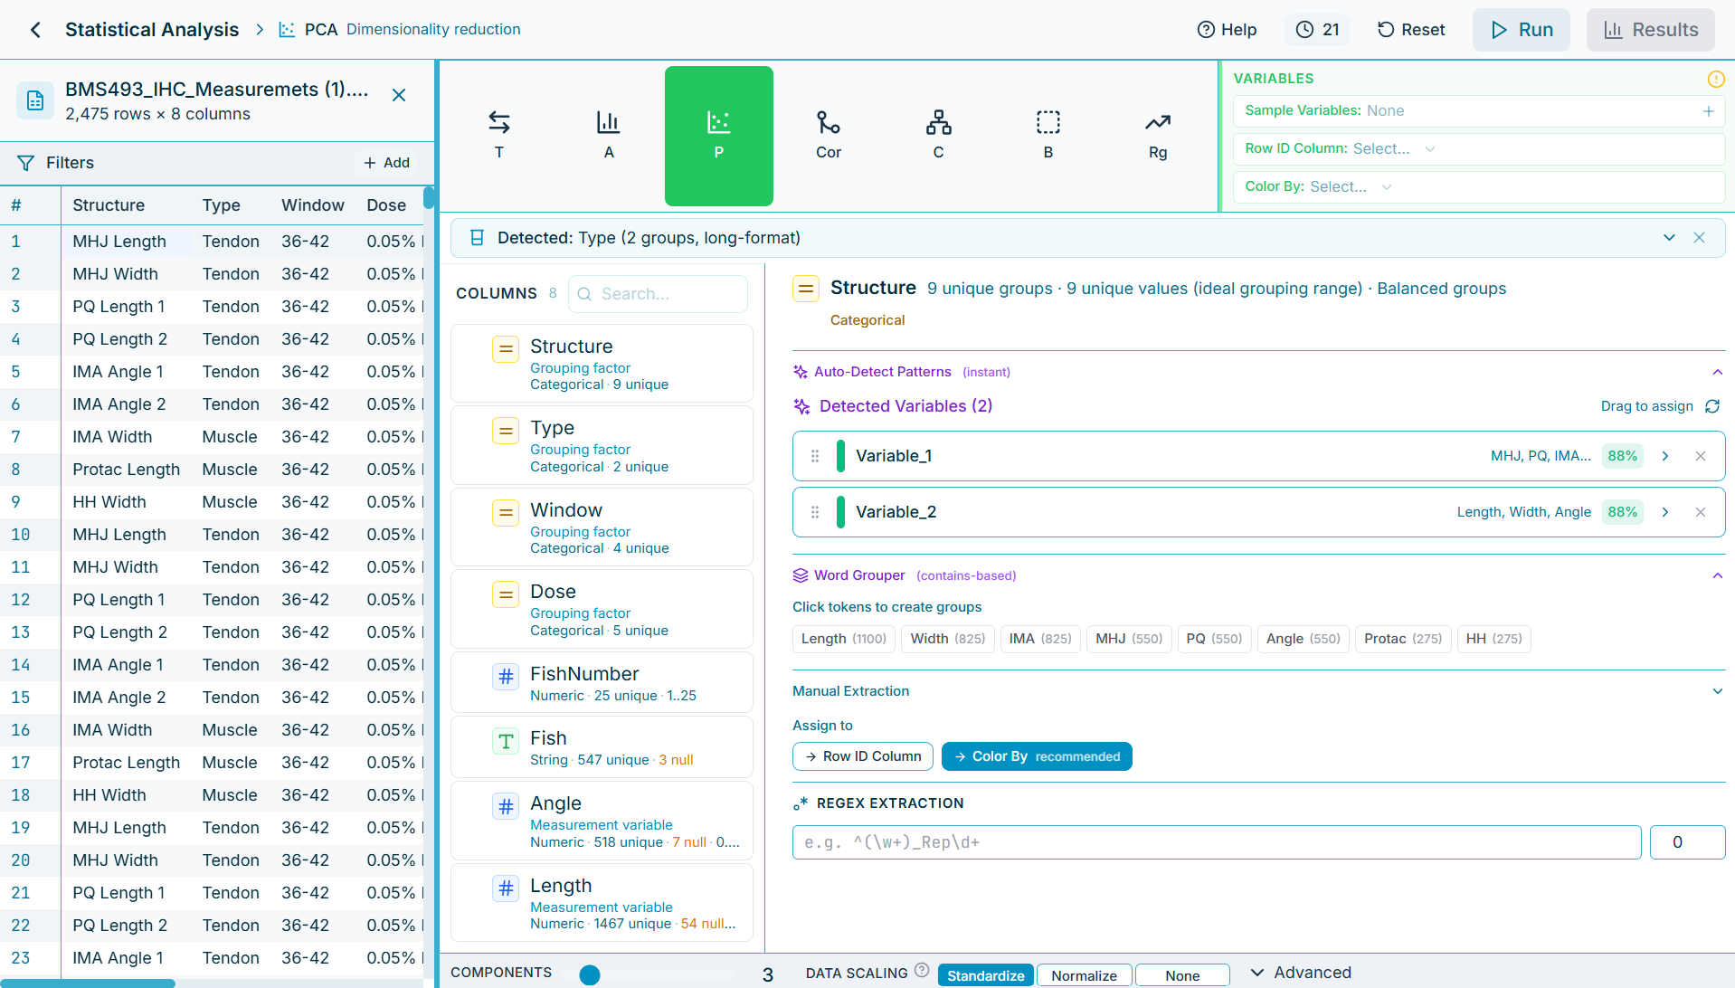Toggle the Length token in Word Grouper
The image size is (1735, 988).
tap(842, 639)
